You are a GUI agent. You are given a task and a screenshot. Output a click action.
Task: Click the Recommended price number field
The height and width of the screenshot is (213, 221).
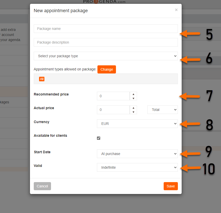(x=113, y=96)
